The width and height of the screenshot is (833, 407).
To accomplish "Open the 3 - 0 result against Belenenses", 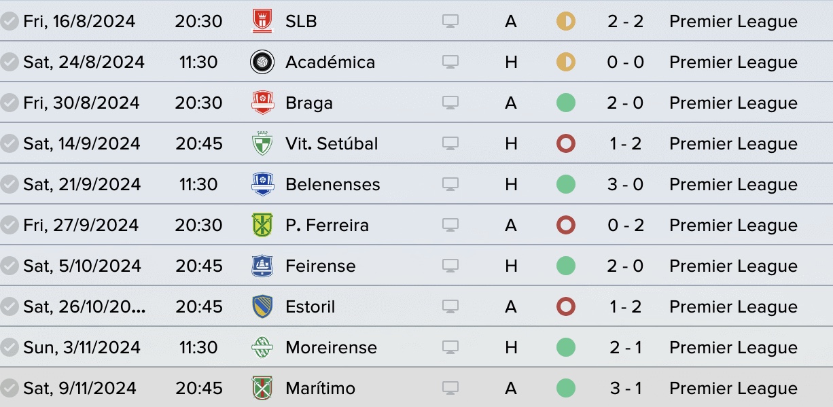I will (626, 184).
